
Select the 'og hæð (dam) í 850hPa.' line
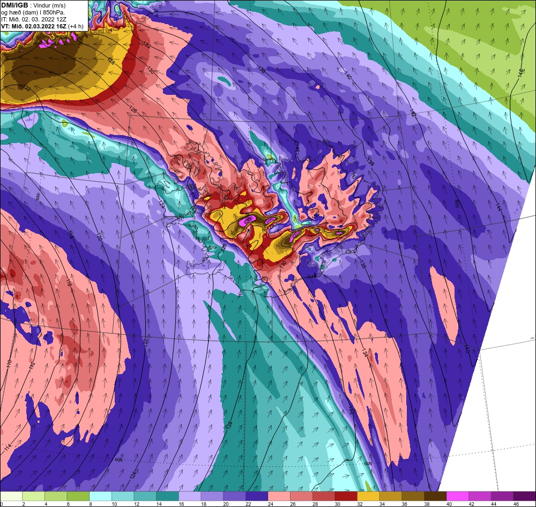[33, 13]
